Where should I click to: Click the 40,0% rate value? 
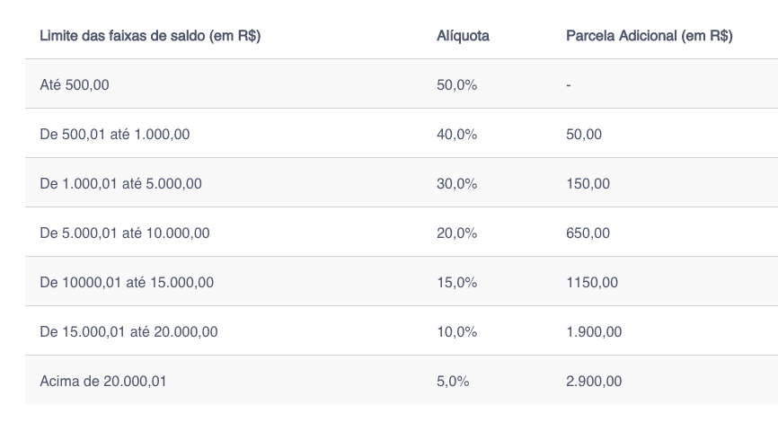456,135
